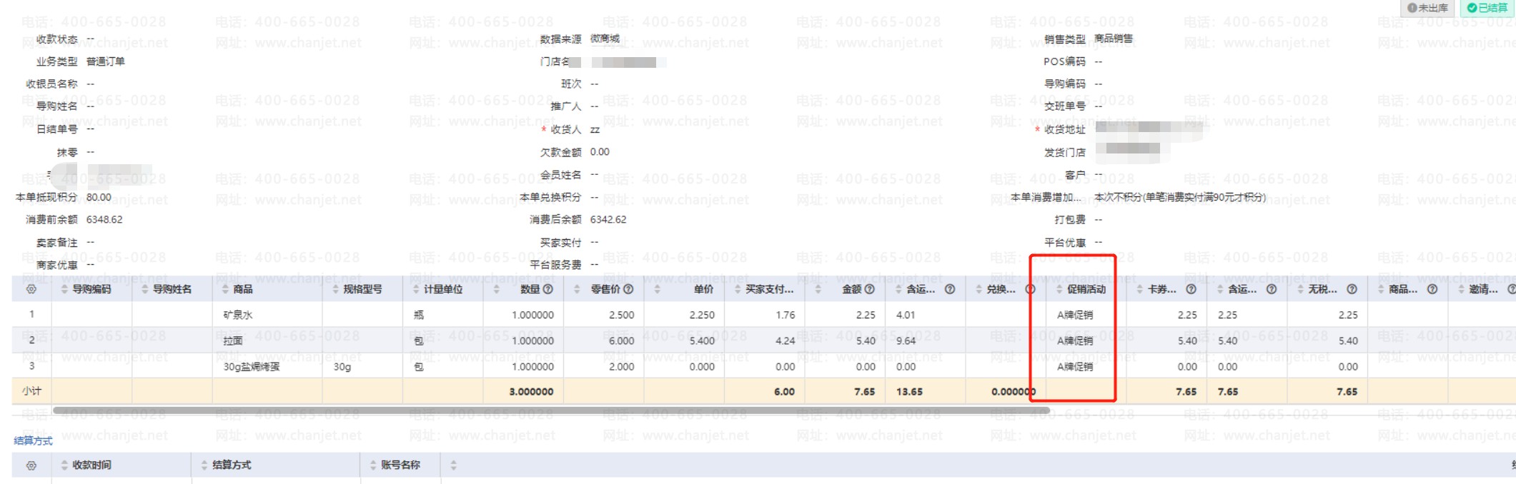
Task: Sort by 兑换 column arrows
Action: [979, 289]
